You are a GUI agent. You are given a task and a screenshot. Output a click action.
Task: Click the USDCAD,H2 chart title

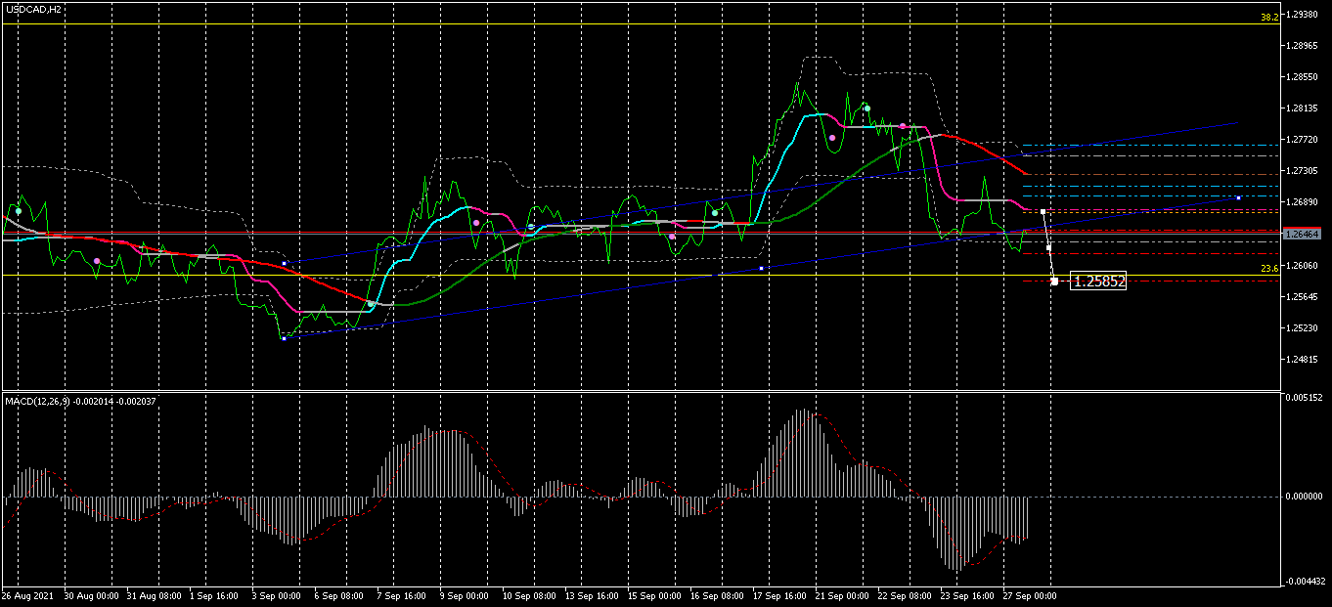[x=34, y=9]
